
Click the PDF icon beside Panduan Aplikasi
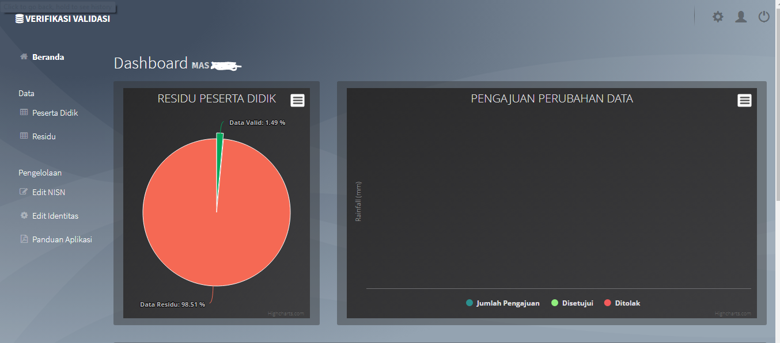tap(24, 239)
